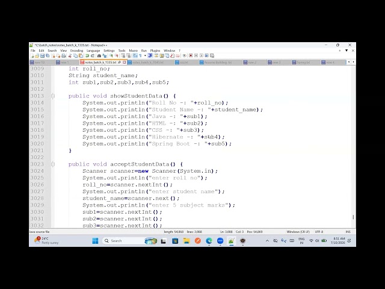Open the document list dropdown triangle
The image size is (385, 289).
(346, 51)
